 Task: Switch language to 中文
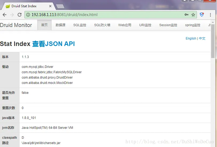tap(202, 38)
